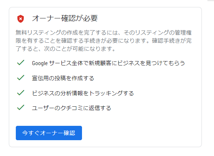214x156 pixels.
Task: Click the description line starting 限を有すること
Action: (x=104, y=41)
